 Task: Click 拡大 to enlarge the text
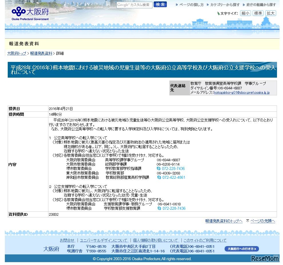pyautogui.click(x=270, y=13)
